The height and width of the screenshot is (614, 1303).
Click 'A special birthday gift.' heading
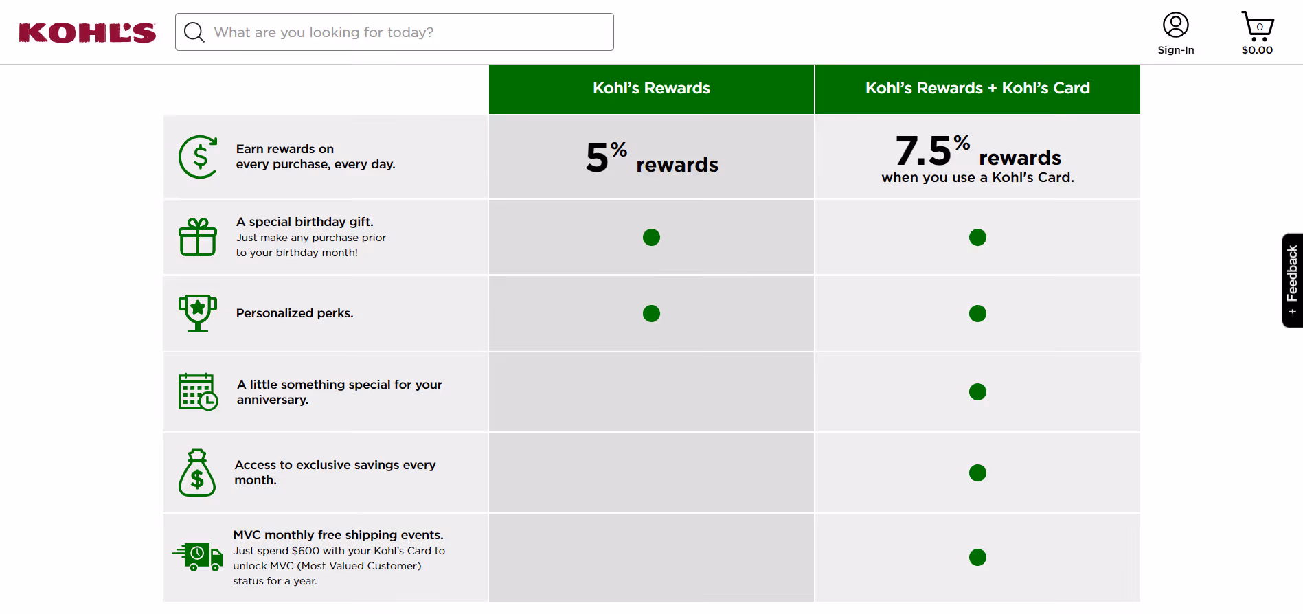click(x=304, y=222)
